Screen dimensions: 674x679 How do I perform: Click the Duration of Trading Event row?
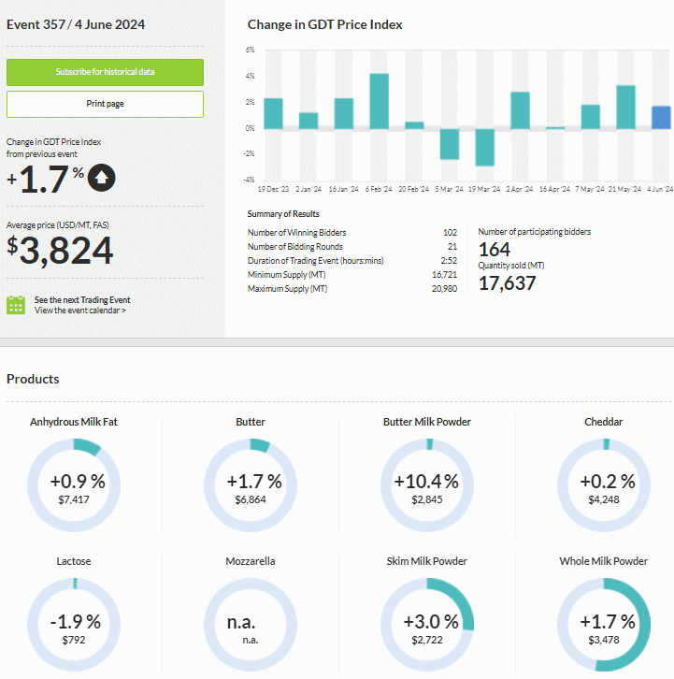351,261
